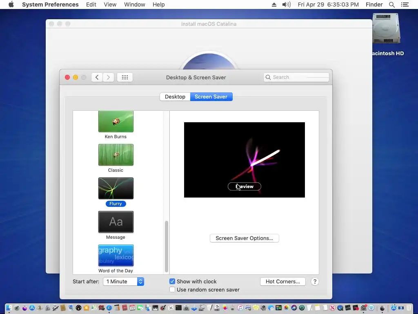Open the Start after dropdown
The width and height of the screenshot is (418, 314).
point(123,281)
